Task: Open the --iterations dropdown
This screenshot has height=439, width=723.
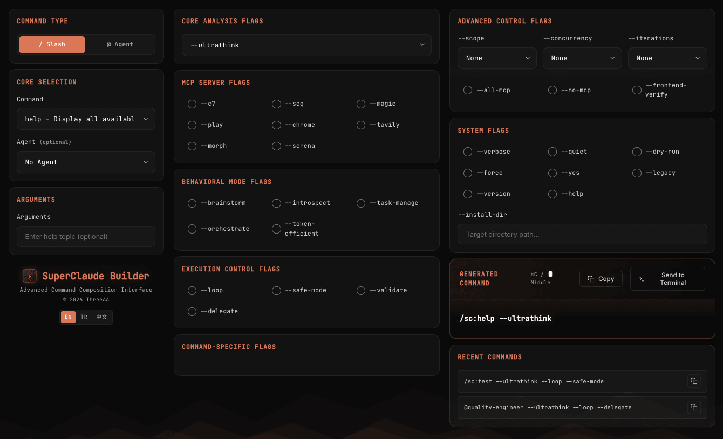Action: pyautogui.click(x=667, y=58)
